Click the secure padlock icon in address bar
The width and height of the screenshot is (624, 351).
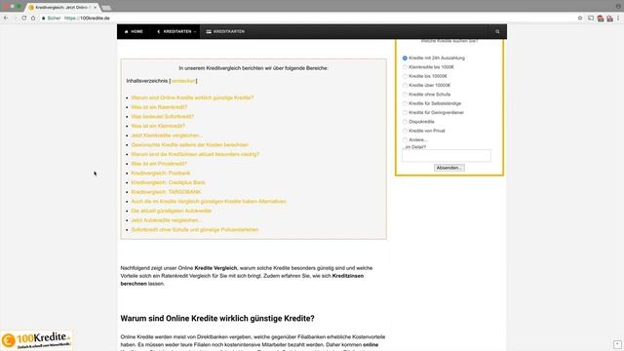[43, 18]
